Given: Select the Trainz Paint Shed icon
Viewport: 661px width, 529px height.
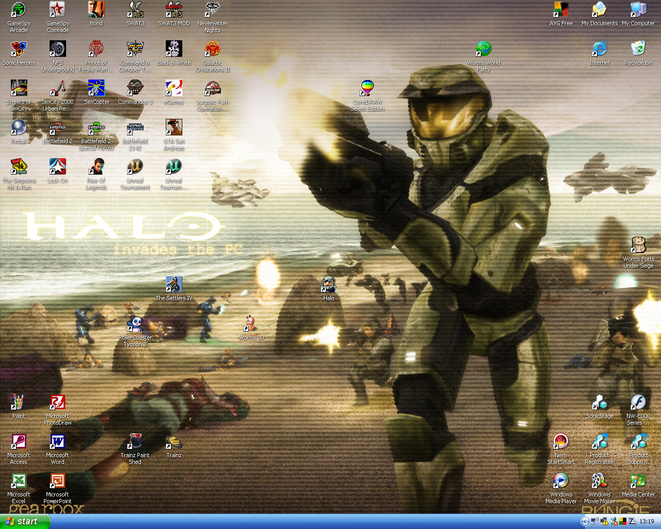Looking at the screenshot, I should coord(135,449).
